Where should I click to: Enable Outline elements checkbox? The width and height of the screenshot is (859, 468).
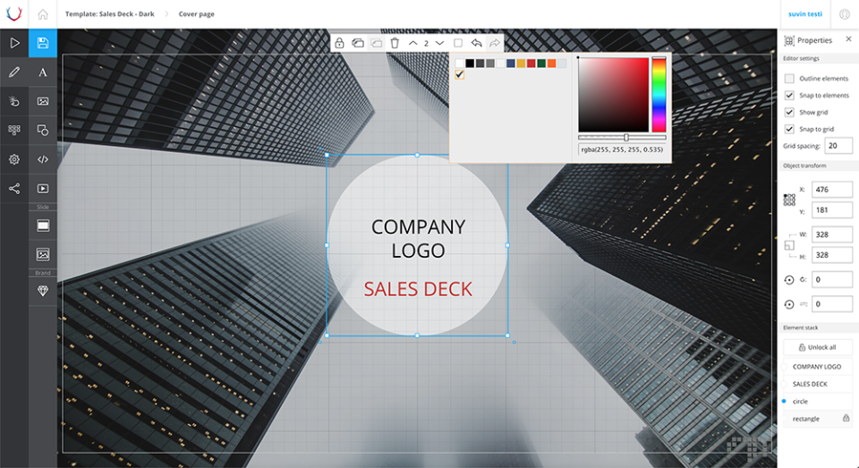click(x=789, y=79)
